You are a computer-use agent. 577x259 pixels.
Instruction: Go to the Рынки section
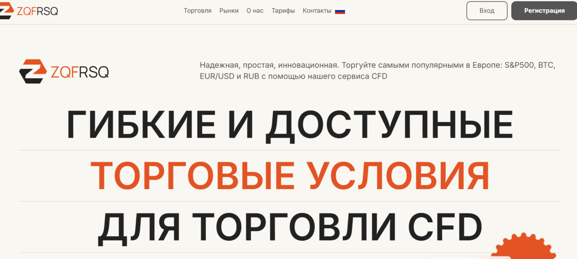[229, 11]
